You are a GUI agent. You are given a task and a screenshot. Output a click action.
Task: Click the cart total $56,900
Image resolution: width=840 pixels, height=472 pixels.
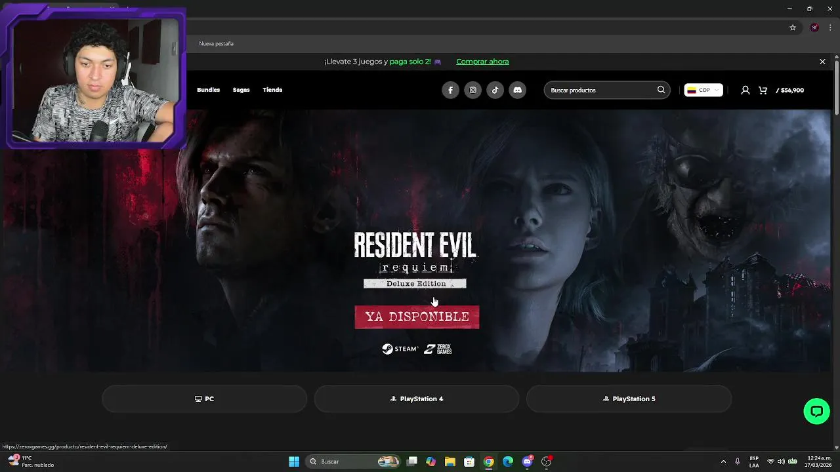point(790,90)
